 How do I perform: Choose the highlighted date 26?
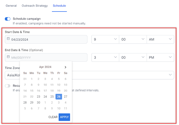[59, 96]
